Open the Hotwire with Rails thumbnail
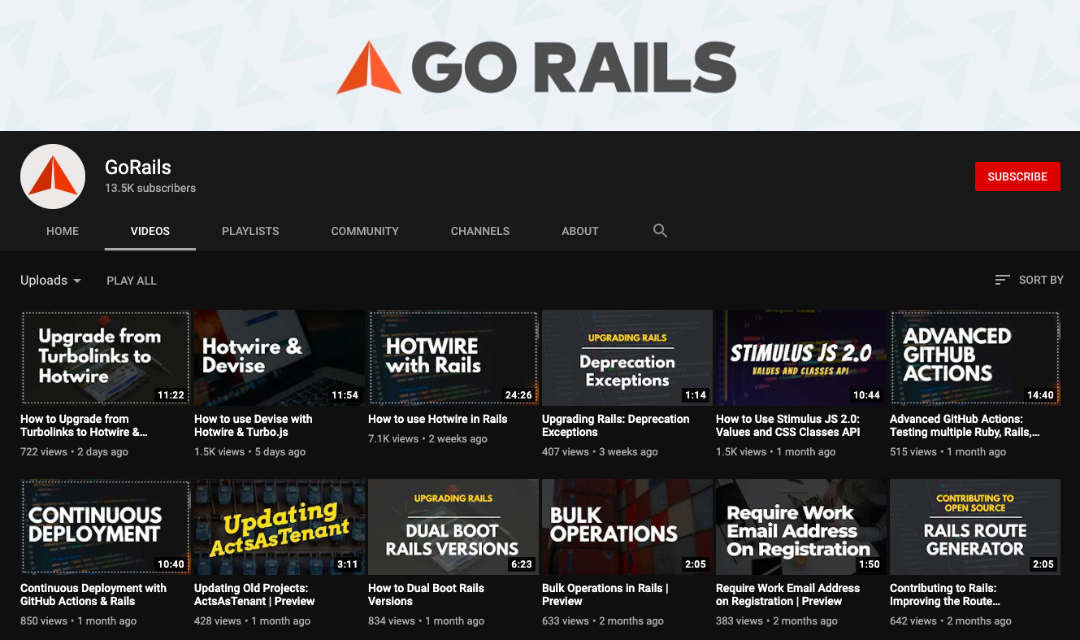The image size is (1080, 640). pos(453,358)
